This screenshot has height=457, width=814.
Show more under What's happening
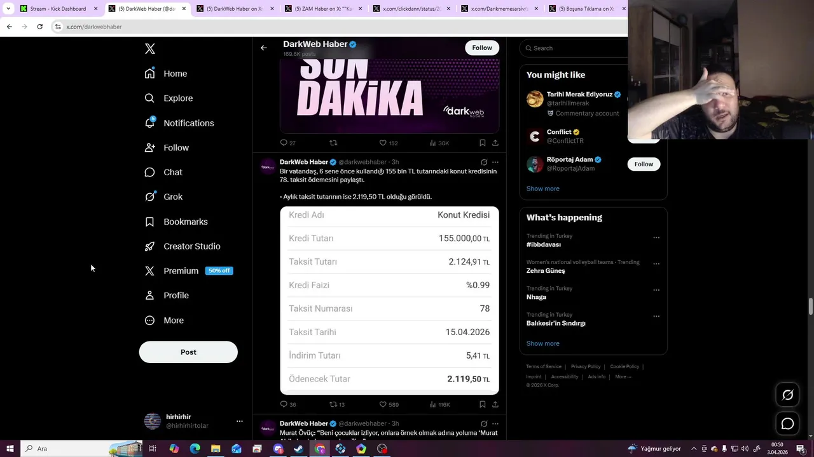pyautogui.click(x=542, y=343)
